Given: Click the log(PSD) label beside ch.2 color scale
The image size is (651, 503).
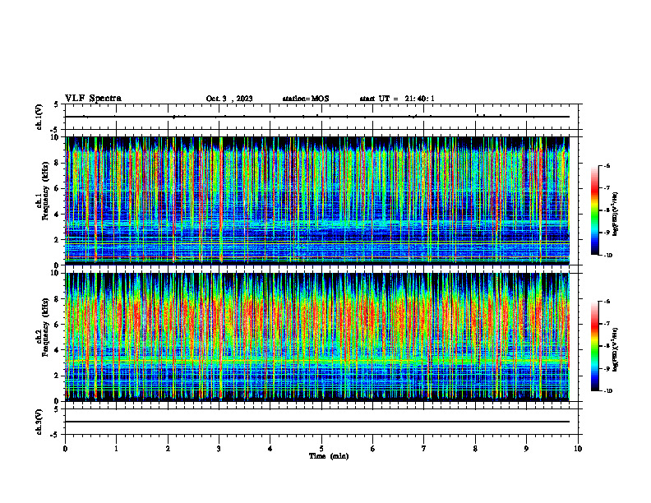Looking at the screenshot, I should [616, 349].
